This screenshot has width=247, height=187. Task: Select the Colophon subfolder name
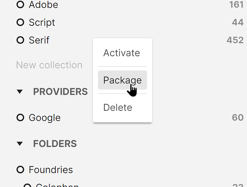point(57,186)
